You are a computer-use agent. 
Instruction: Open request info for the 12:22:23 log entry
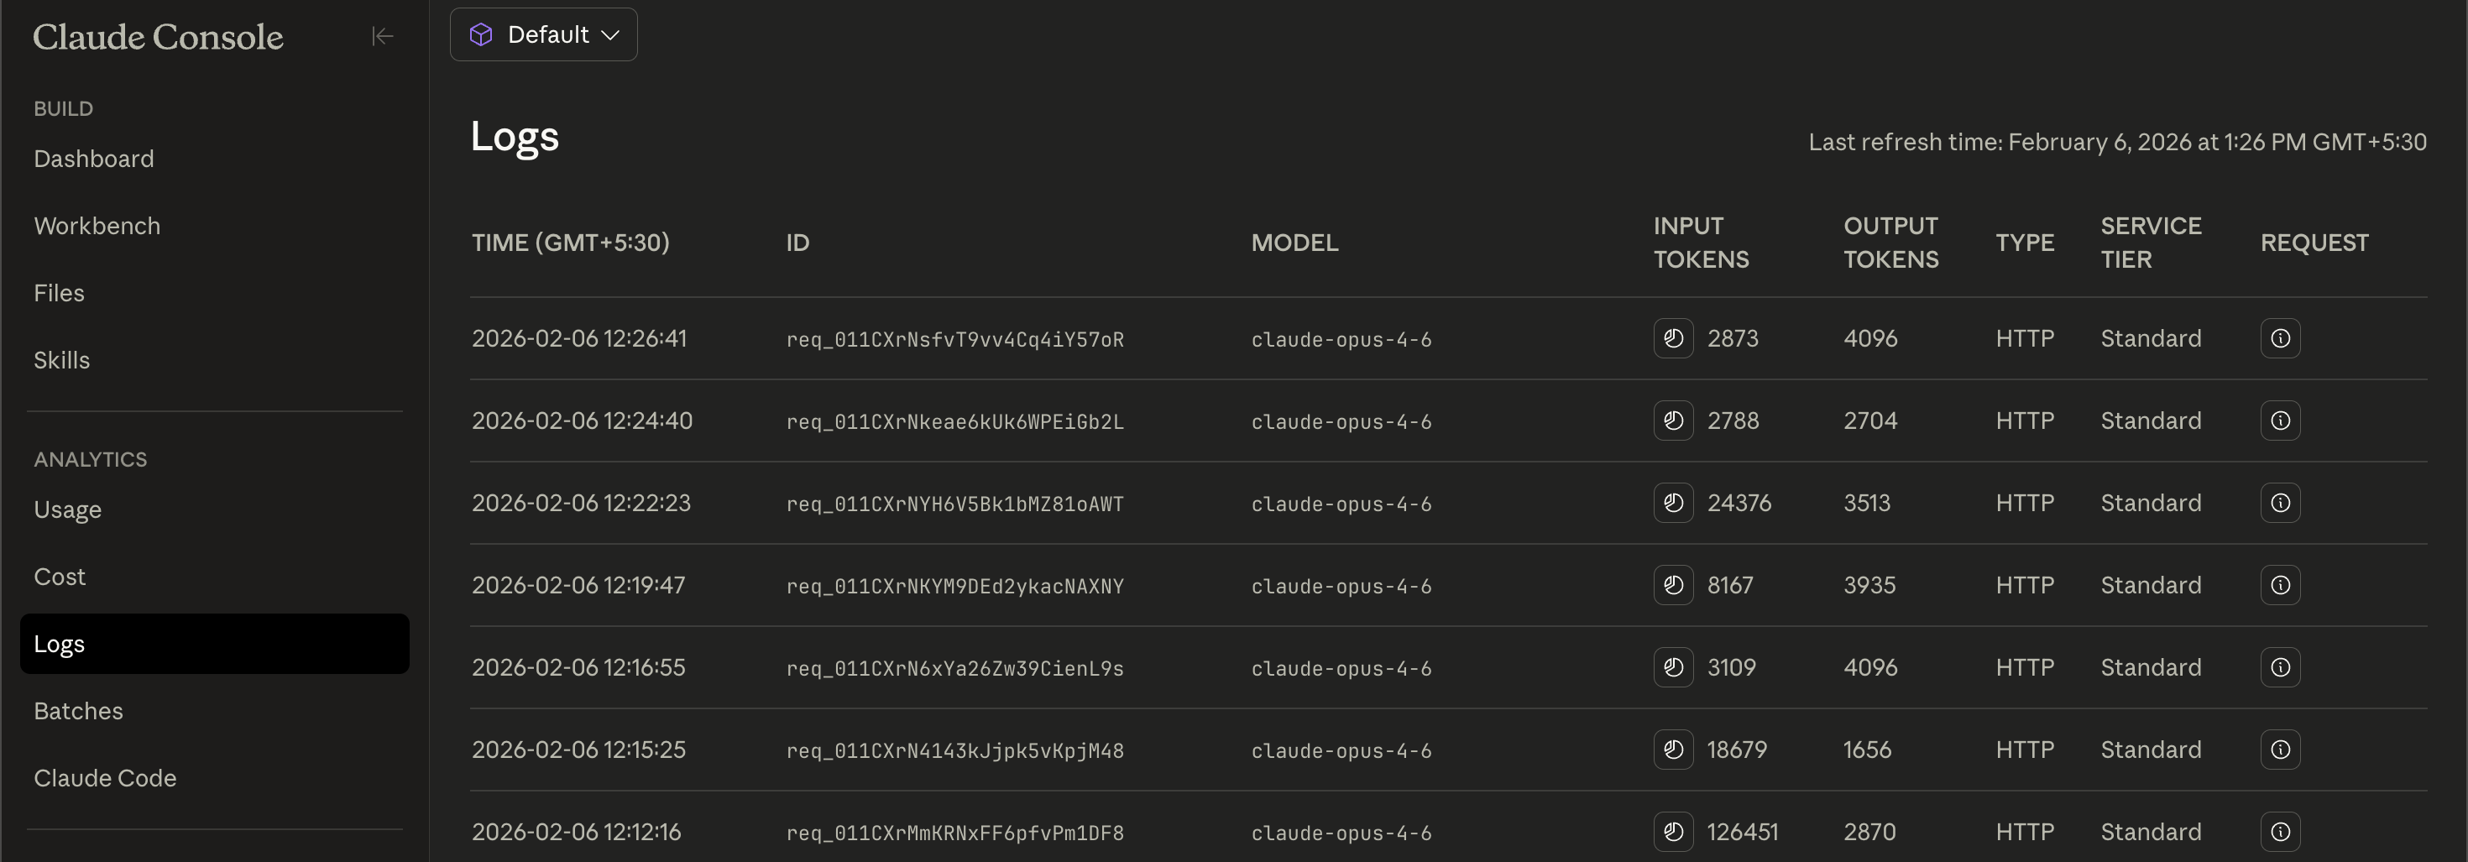pos(2281,503)
